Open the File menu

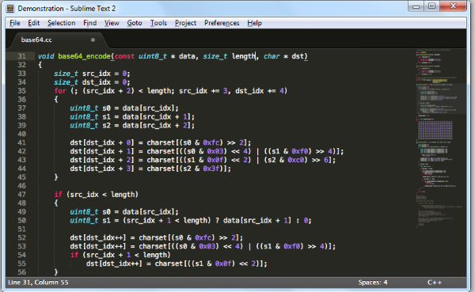15,23
